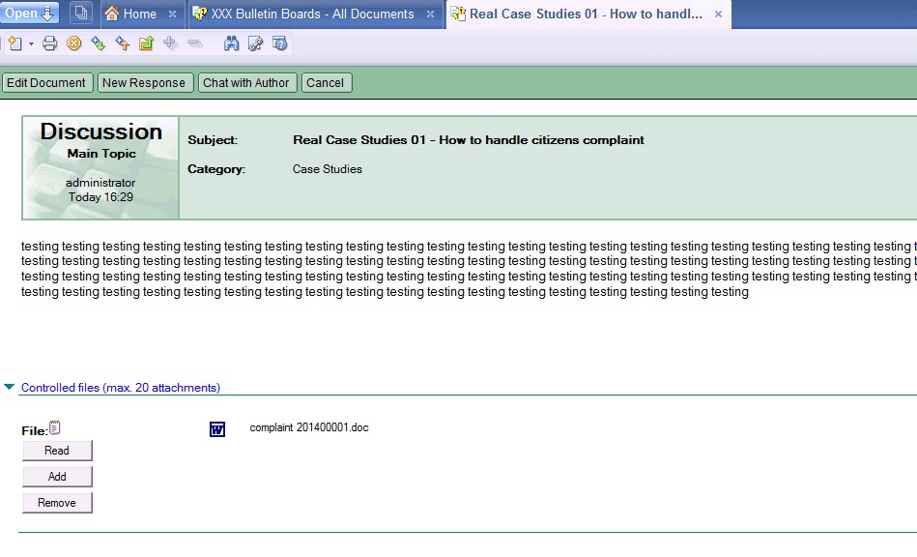Image resolution: width=917 pixels, height=557 pixels.
Task: Click the help window toolbar icon
Action: 279,44
